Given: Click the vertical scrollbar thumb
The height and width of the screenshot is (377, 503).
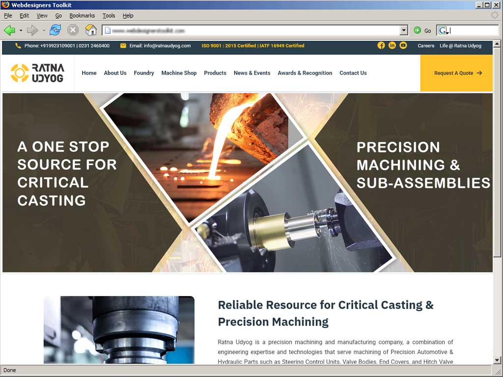Looking at the screenshot, I should [x=497, y=152].
